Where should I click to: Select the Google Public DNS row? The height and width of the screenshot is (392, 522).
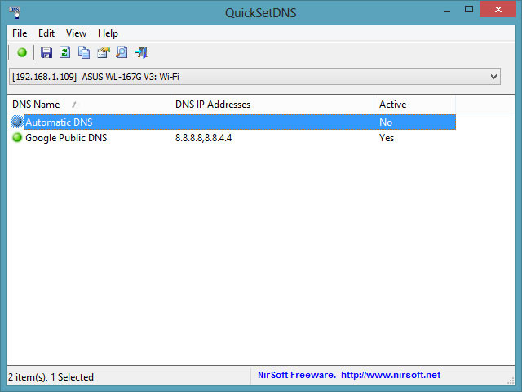[232, 138]
